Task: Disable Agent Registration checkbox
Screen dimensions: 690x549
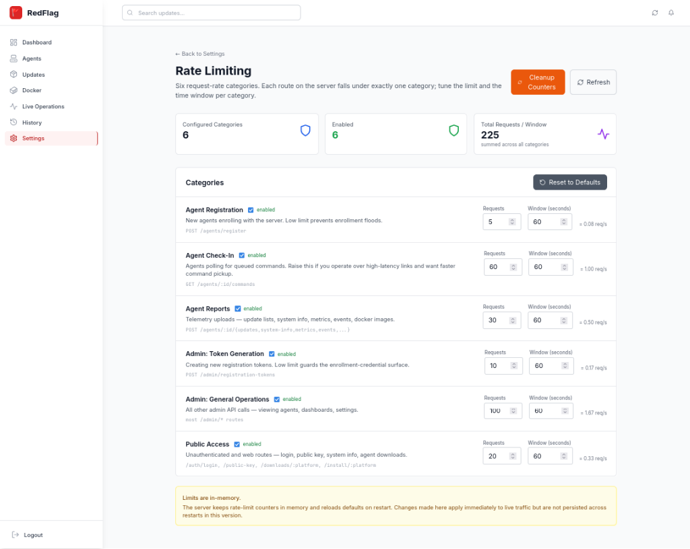Action: (x=251, y=210)
